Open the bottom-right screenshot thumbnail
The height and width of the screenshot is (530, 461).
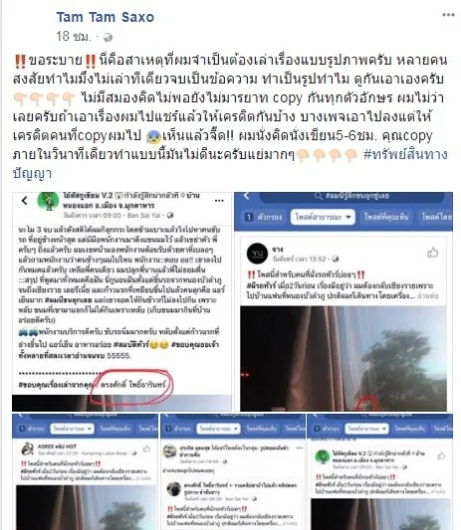[379, 471]
